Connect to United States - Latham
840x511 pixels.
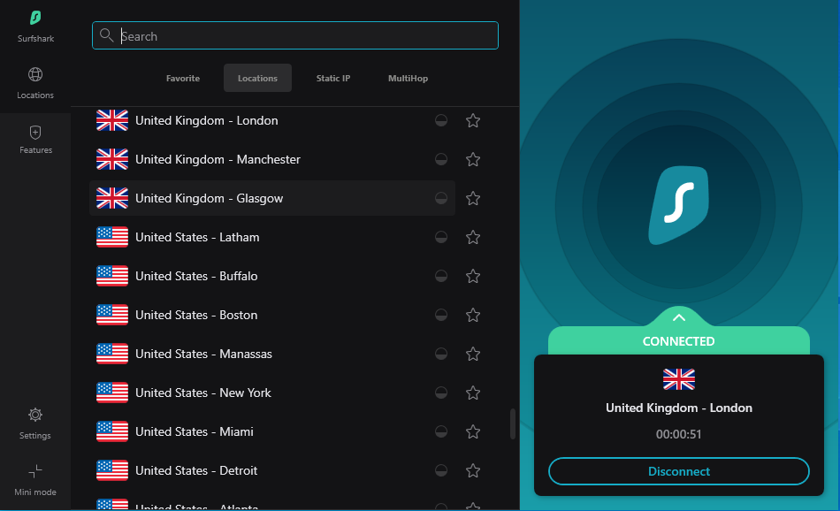(272, 237)
